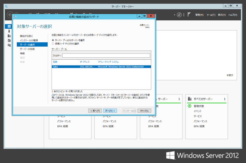
Task: Select the File Services icon in sidebar
Action: 9,45
